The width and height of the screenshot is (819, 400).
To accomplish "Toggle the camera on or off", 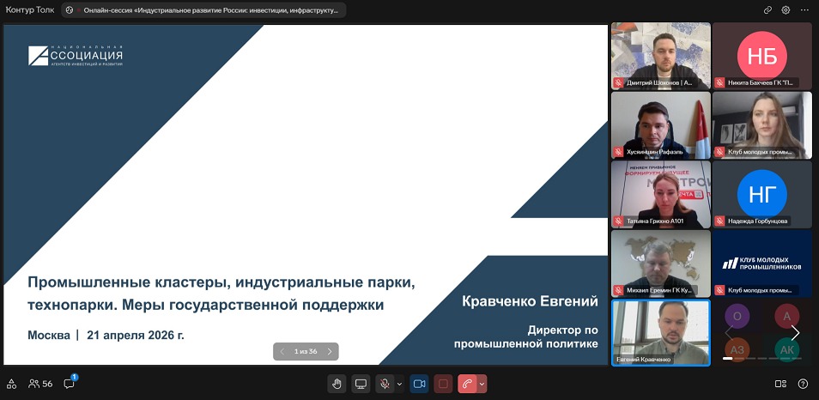I will click(420, 384).
